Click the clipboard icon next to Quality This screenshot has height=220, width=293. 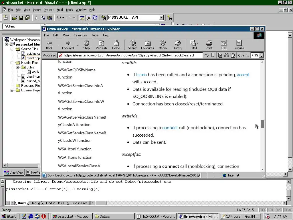coord(233,55)
